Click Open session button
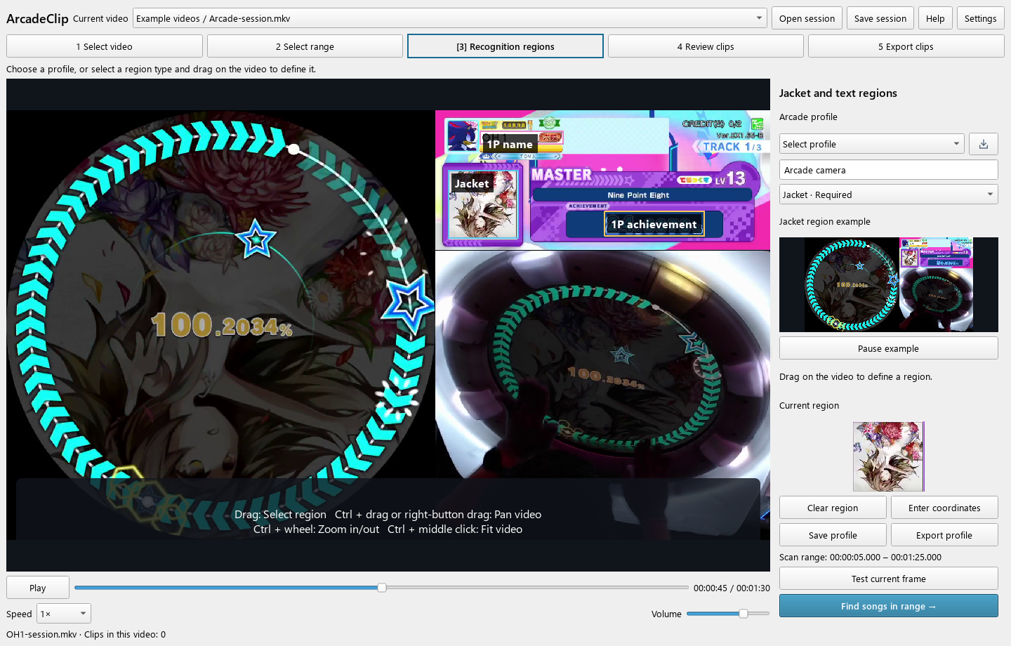The width and height of the screenshot is (1011, 646). (807, 18)
